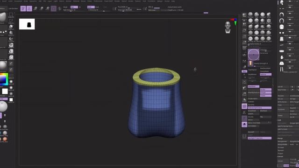The image size is (299, 168).
Task: Click the BPR render icon on right shelf
Action: [244, 15]
